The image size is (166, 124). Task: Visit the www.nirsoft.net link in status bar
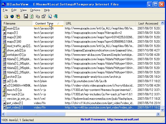(x=123, y=119)
